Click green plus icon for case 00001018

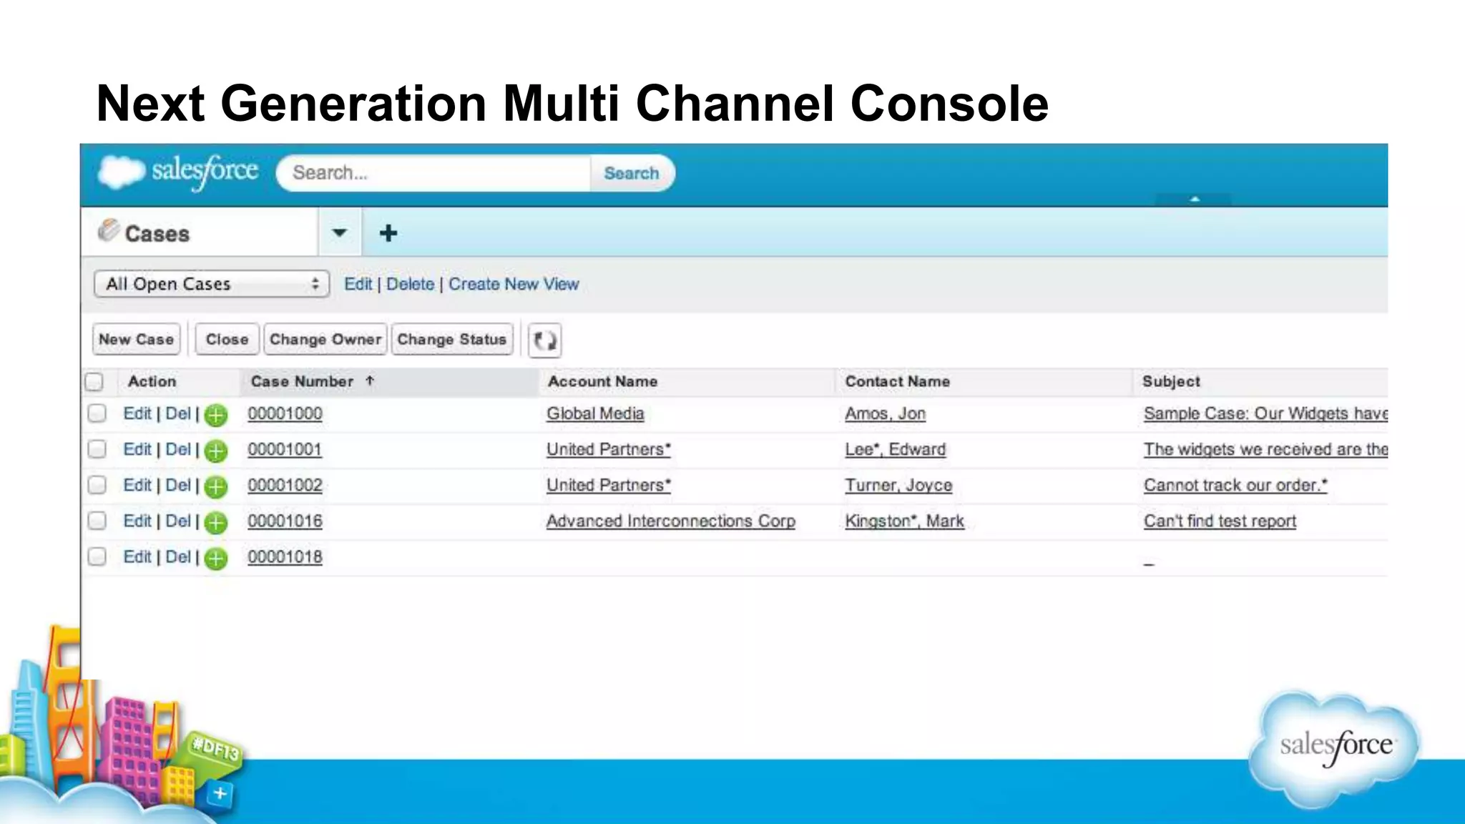pyautogui.click(x=215, y=558)
